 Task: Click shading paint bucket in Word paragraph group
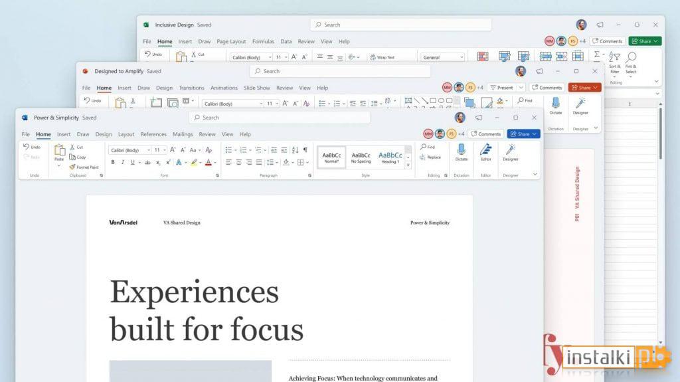coord(286,162)
